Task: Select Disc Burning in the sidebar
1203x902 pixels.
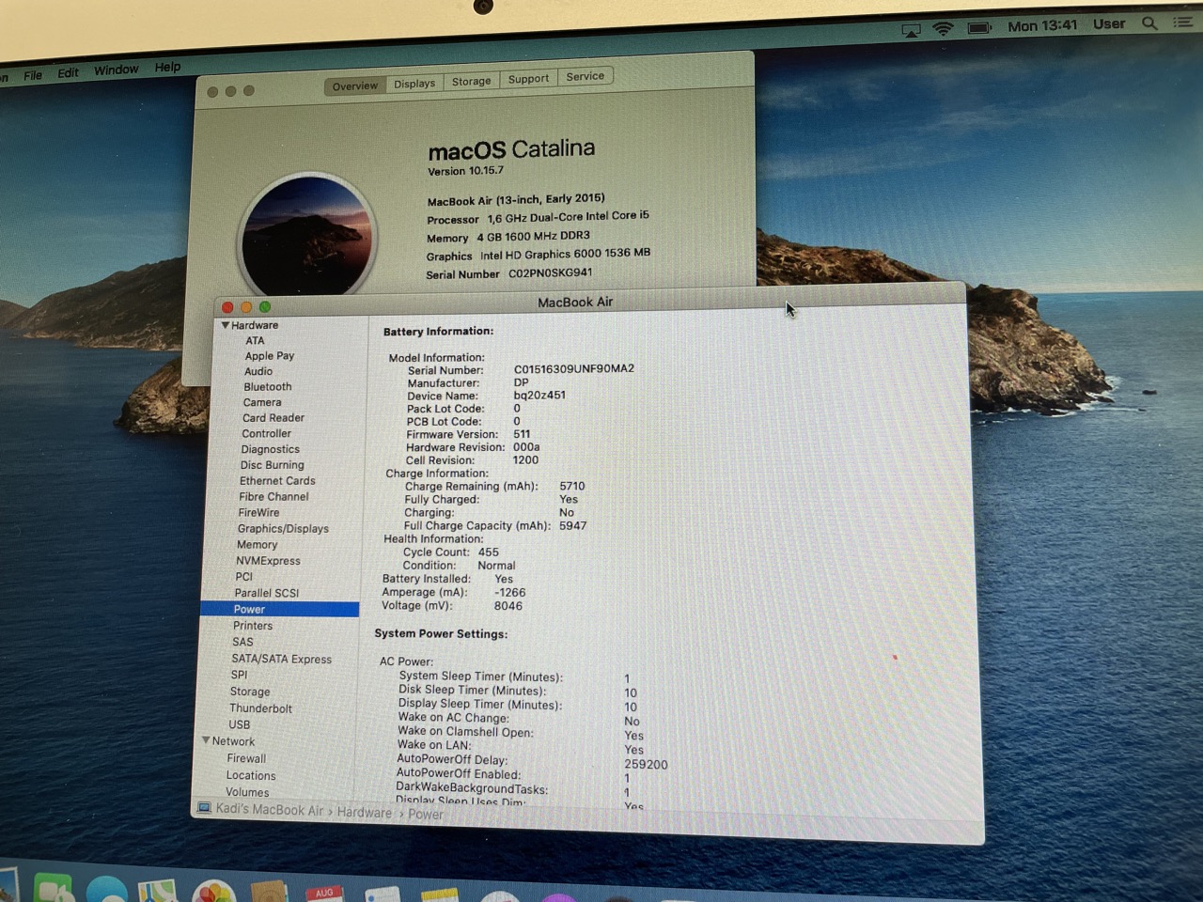Action: 272,465
